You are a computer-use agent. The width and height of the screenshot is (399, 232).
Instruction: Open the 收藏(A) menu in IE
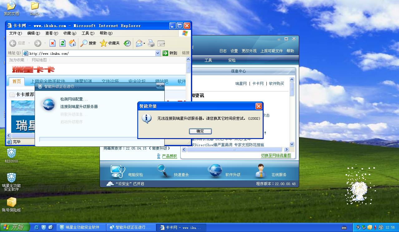click(70, 33)
